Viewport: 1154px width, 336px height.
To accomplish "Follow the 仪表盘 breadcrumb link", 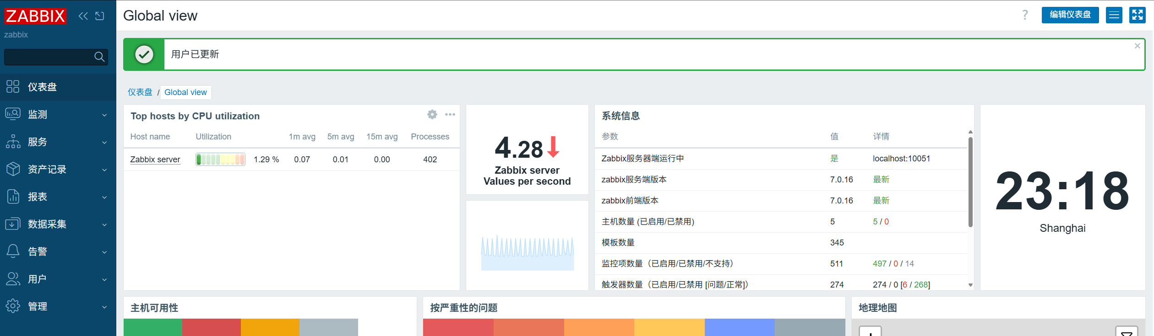I will [140, 92].
